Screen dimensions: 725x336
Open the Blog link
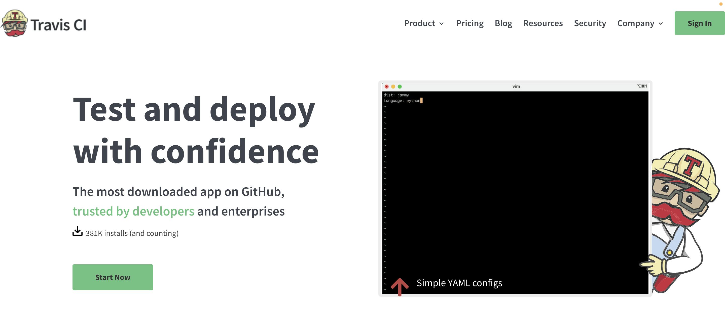[503, 23]
